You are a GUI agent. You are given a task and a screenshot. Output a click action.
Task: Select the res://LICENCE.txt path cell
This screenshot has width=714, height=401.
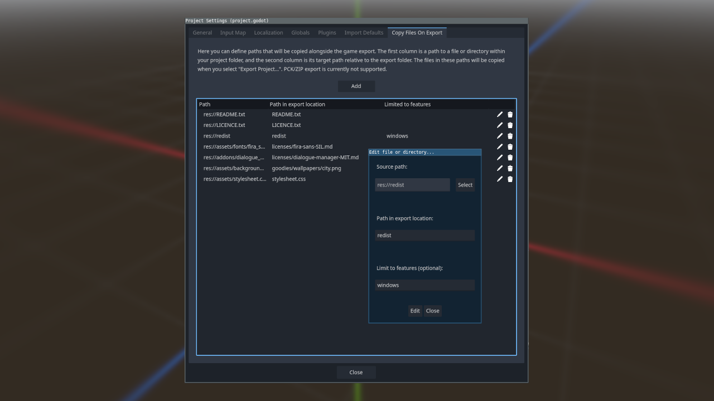tap(224, 125)
